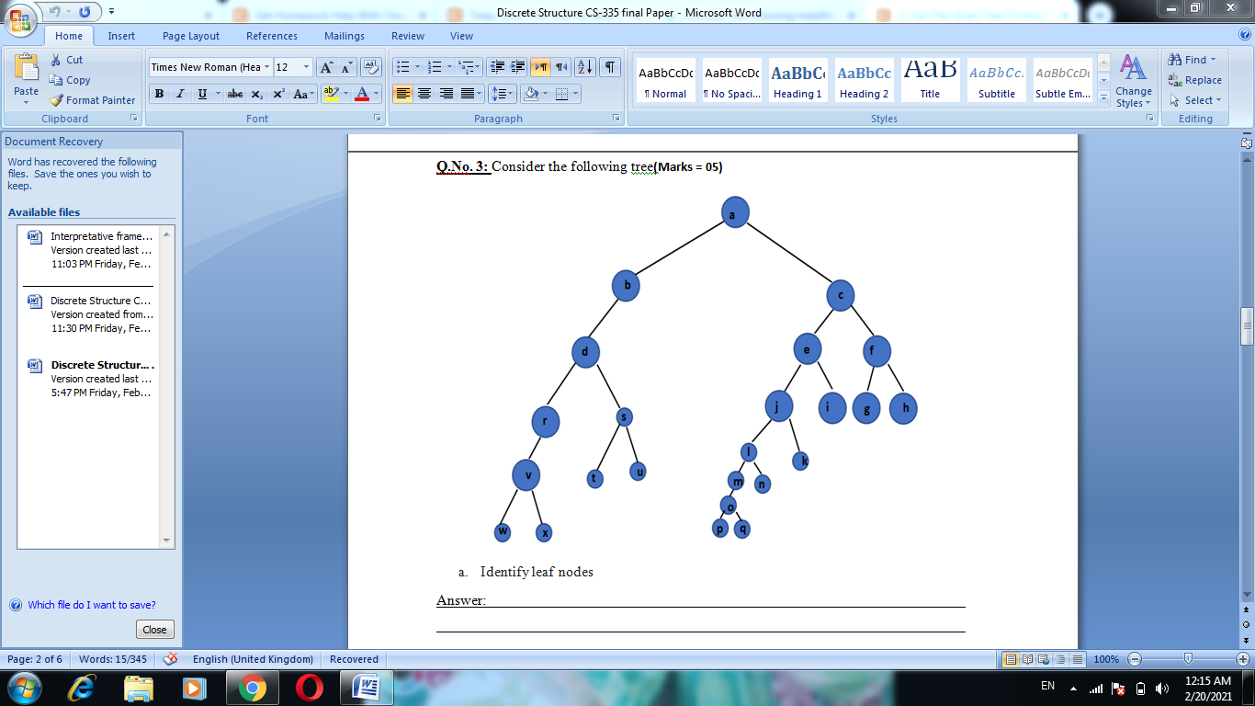Apply the Heading 1 style
The height and width of the screenshot is (706, 1255).
[x=796, y=78]
